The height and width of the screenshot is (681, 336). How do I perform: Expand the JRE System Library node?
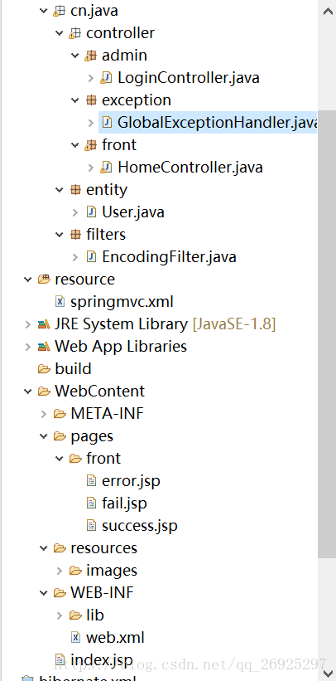(28, 324)
